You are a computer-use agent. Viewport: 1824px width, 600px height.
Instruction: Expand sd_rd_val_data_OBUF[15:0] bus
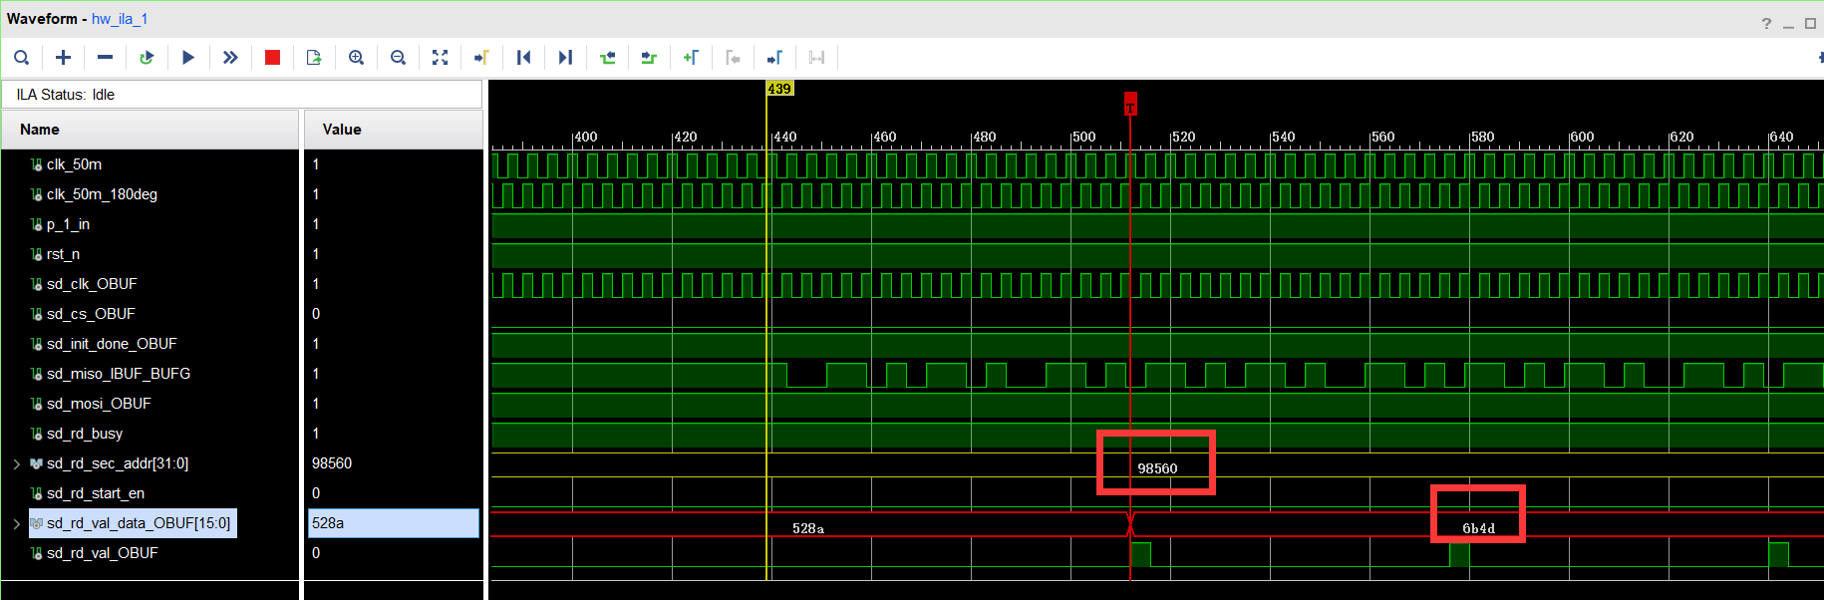[16, 523]
